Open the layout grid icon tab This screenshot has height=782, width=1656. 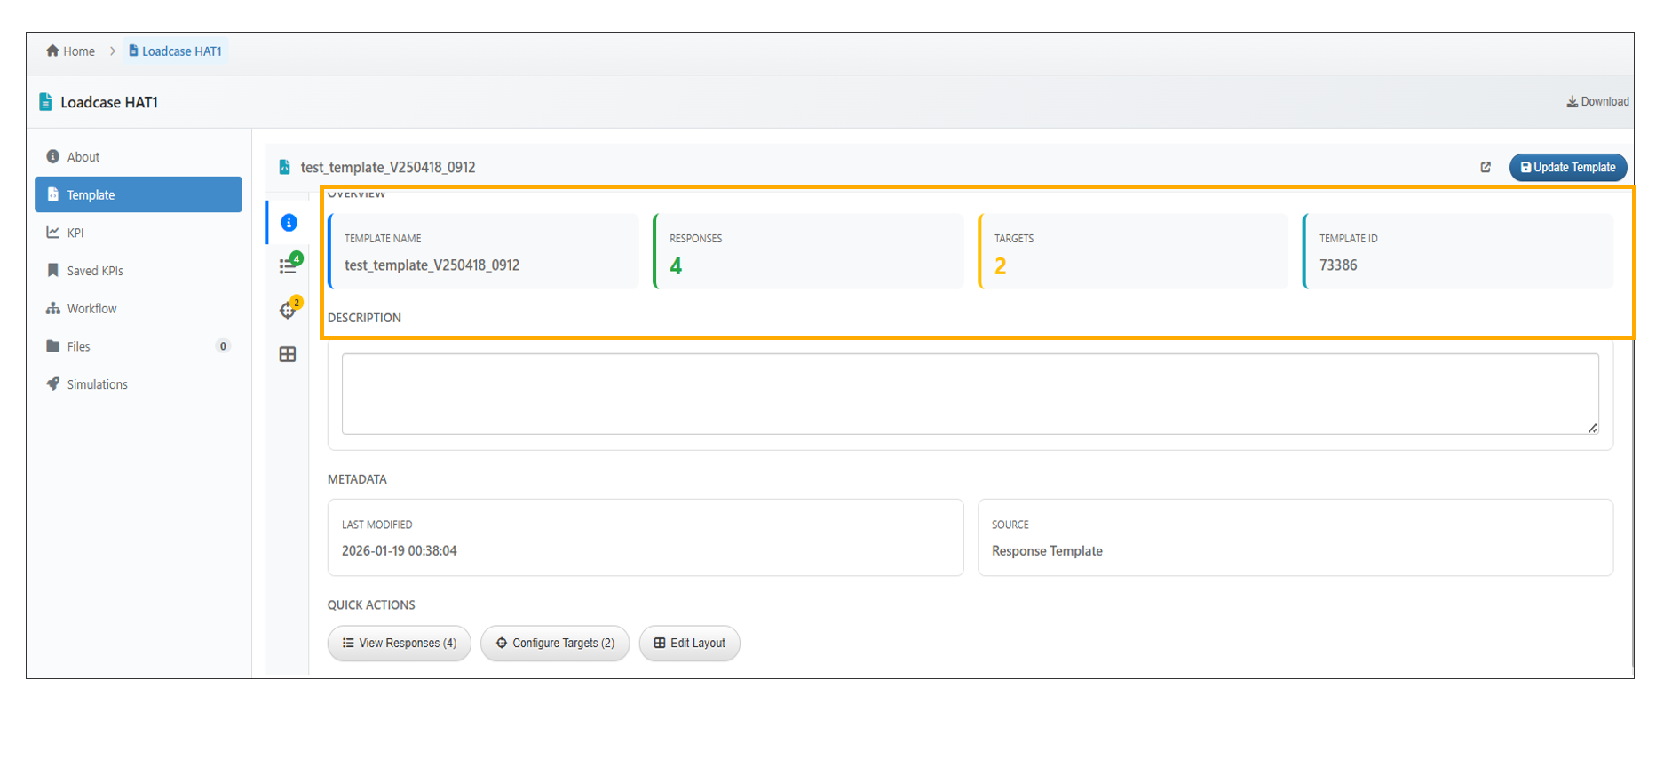[288, 354]
